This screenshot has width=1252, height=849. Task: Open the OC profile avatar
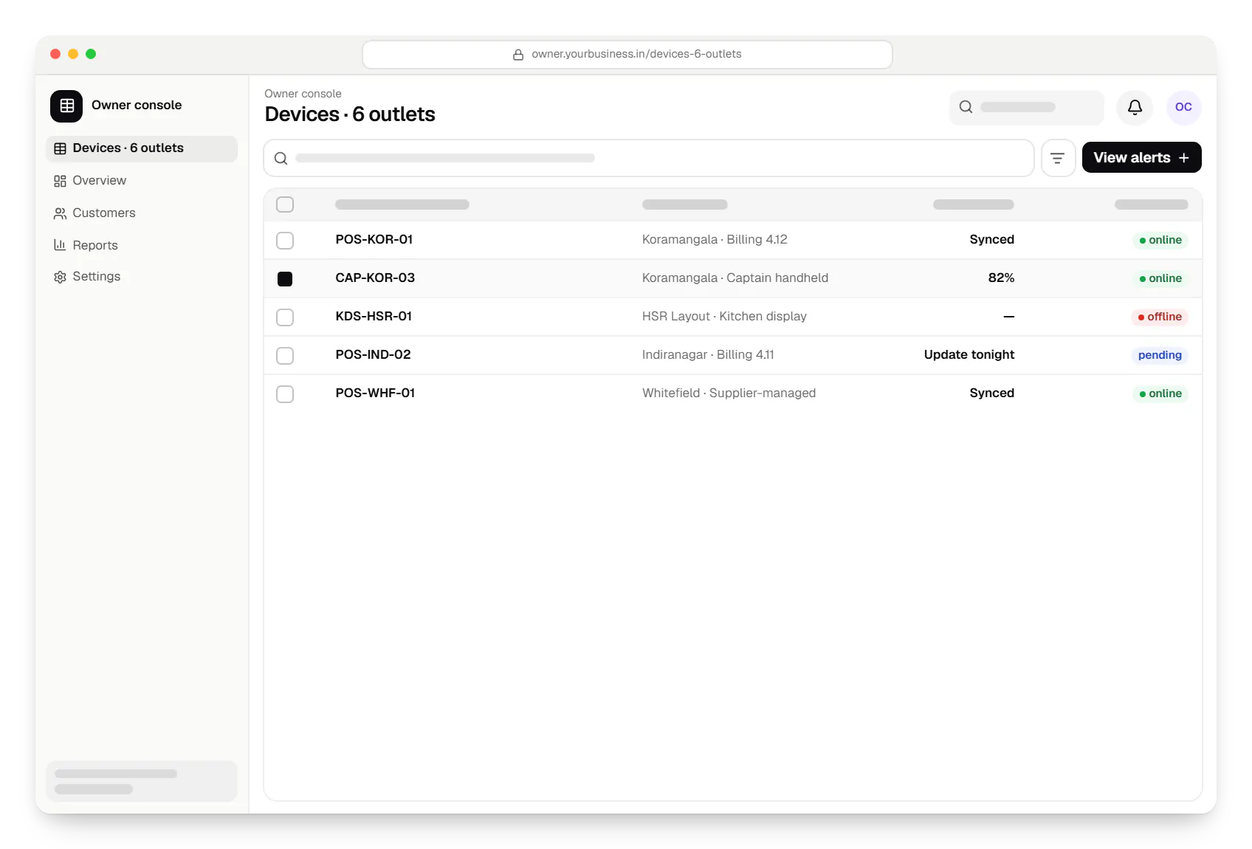pyautogui.click(x=1183, y=107)
